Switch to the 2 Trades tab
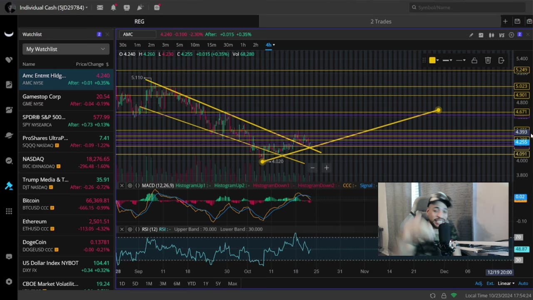 click(x=381, y=22)
